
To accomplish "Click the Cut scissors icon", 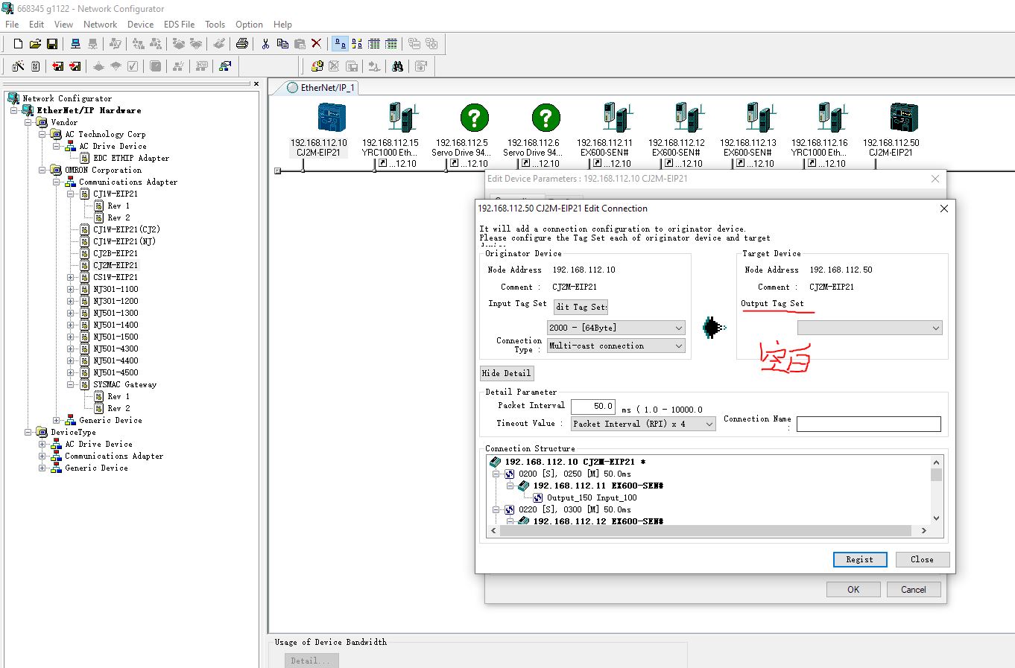I will click(x=265, y=44).
